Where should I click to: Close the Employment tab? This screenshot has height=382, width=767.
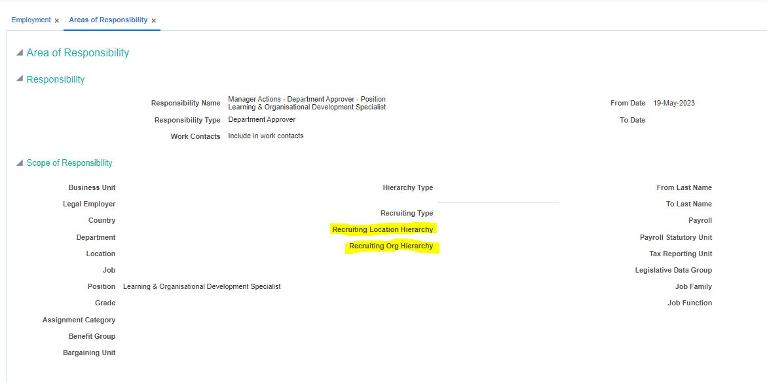click(x=56, y=20)
